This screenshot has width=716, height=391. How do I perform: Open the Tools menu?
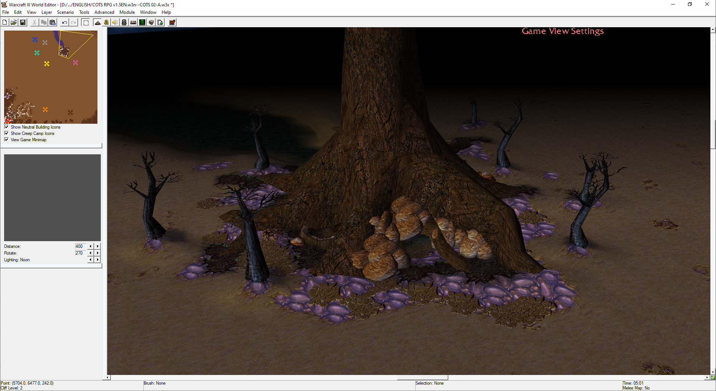pos(84,12)
